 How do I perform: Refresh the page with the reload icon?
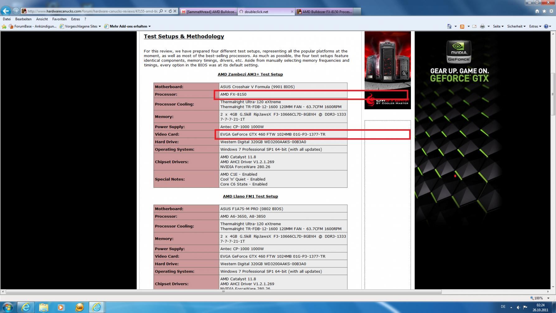click(170, 11)
